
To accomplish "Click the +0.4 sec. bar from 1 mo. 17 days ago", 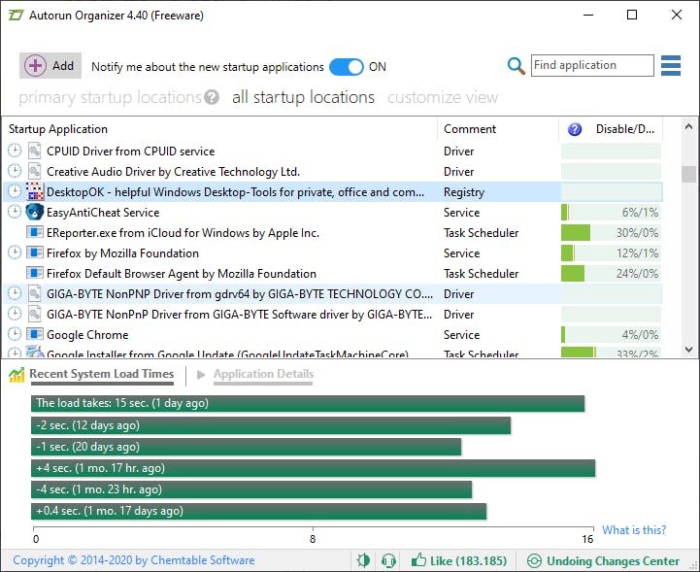I will click(x=258, y=511).
